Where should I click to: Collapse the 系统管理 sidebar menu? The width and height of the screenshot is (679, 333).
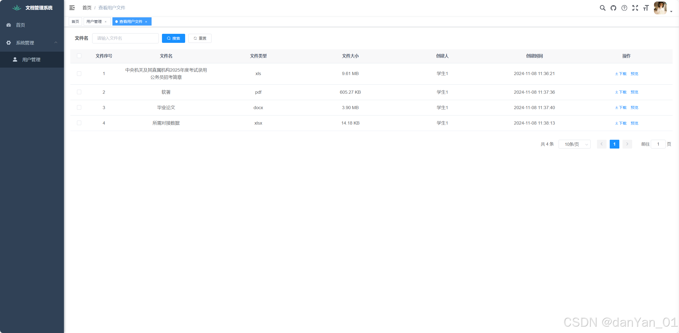coord(32,43)
